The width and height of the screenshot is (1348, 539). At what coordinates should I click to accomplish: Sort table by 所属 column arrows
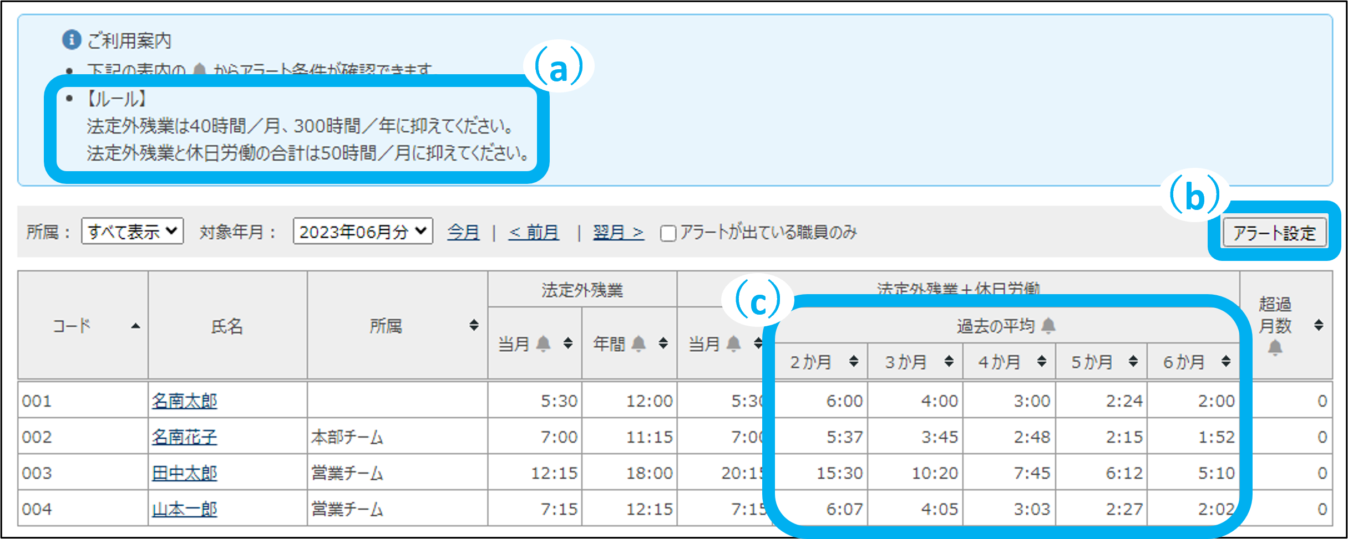coord(474,325)
